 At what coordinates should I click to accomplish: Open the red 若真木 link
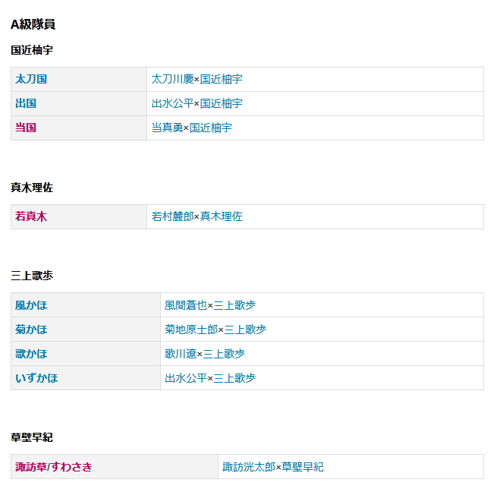click(x=31, y=216)
